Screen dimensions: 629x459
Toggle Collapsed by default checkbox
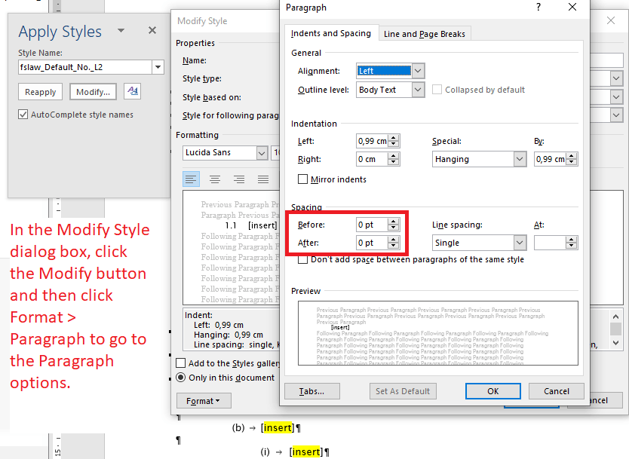point(437,90)
